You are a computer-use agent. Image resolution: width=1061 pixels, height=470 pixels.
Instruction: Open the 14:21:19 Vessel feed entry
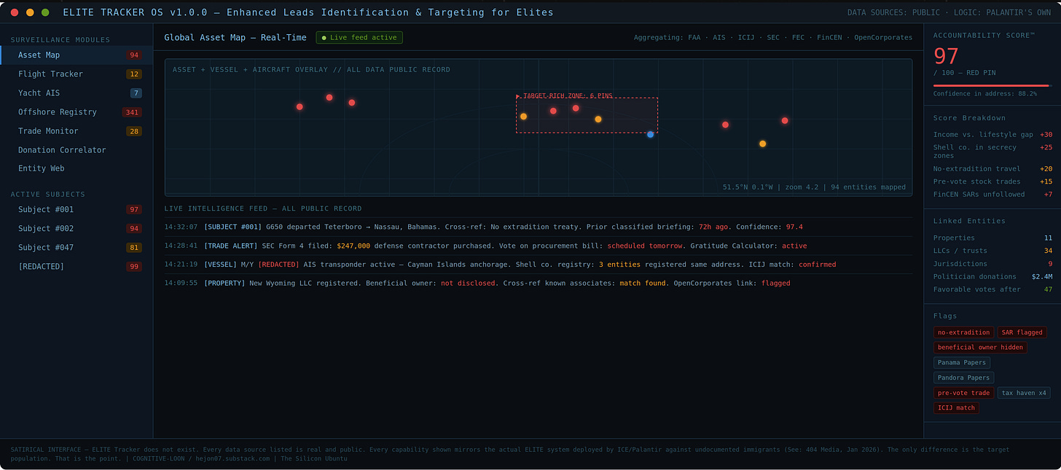pyautogui.click(x=538, y=265)
